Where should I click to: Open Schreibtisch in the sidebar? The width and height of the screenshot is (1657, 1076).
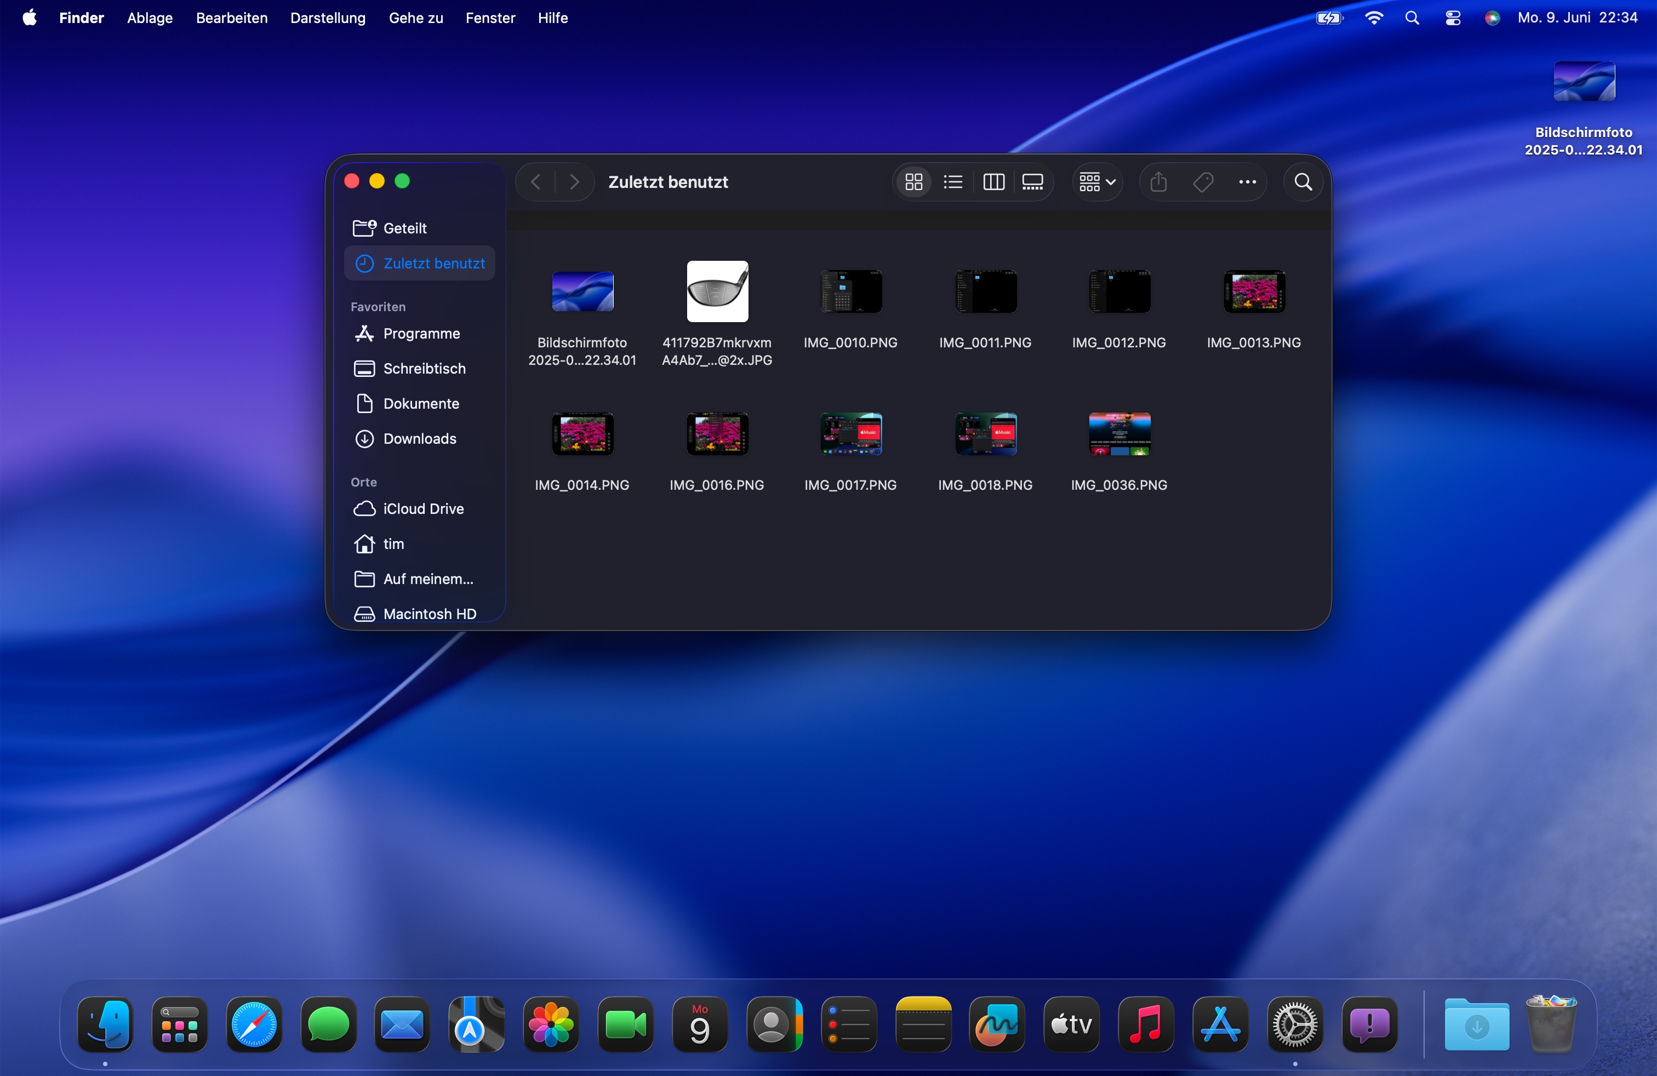tap(420, 368)
